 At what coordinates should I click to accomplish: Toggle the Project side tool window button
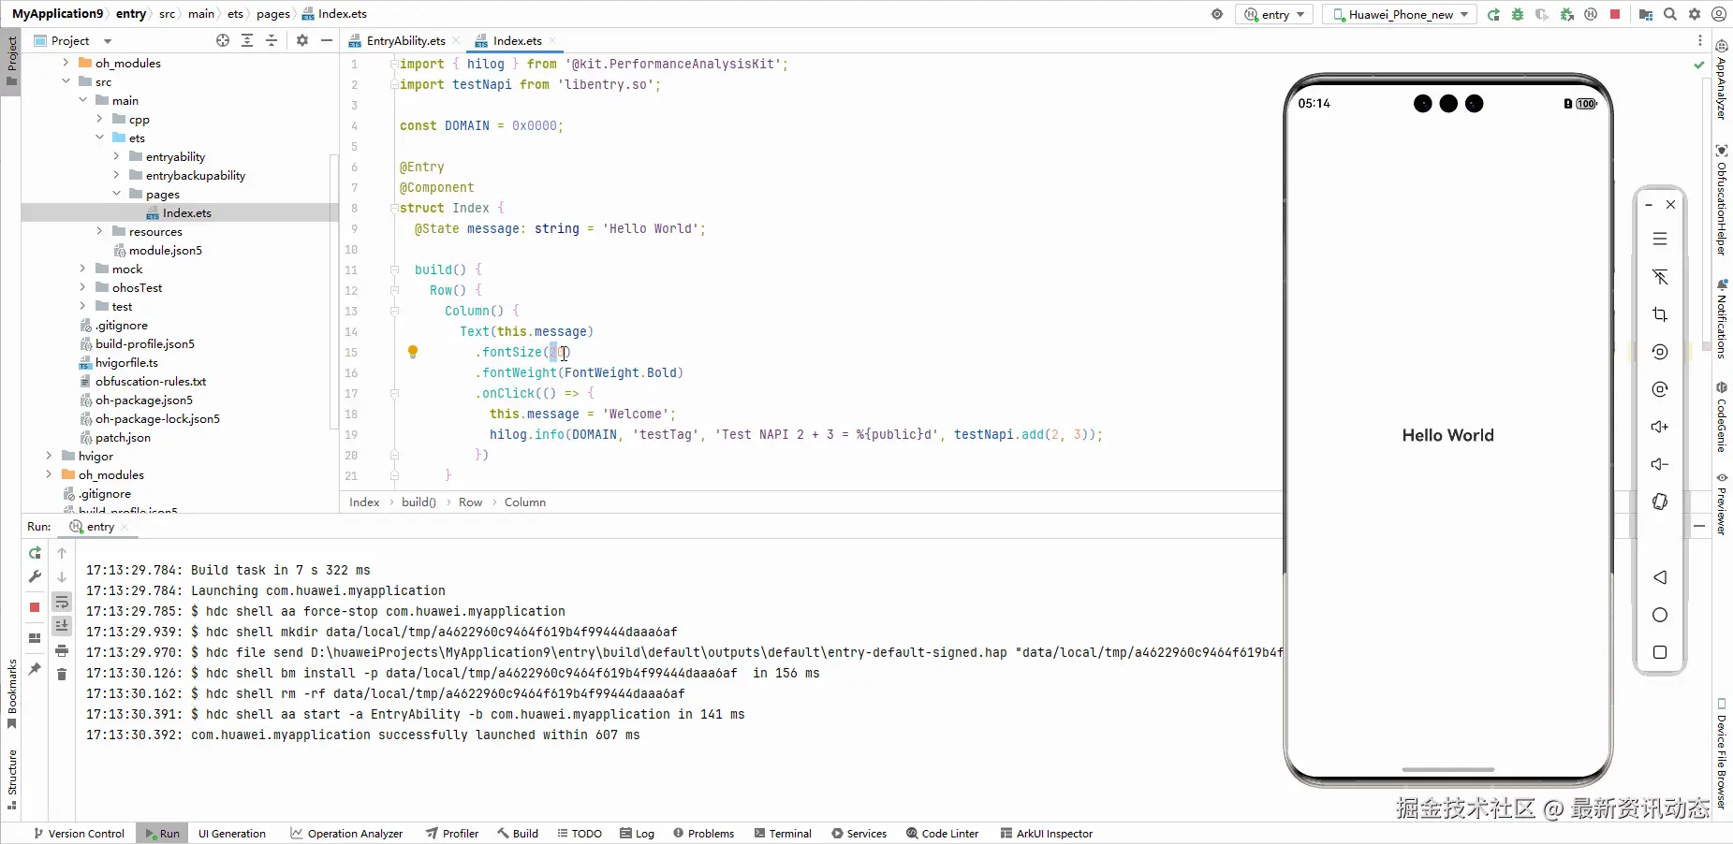(11, 60)
